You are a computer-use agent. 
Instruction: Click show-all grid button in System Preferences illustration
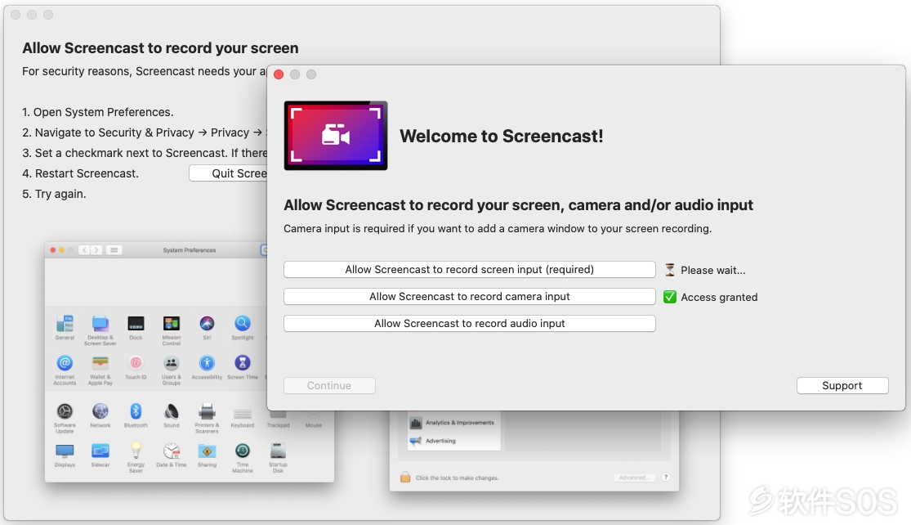[x=114, y=250]
